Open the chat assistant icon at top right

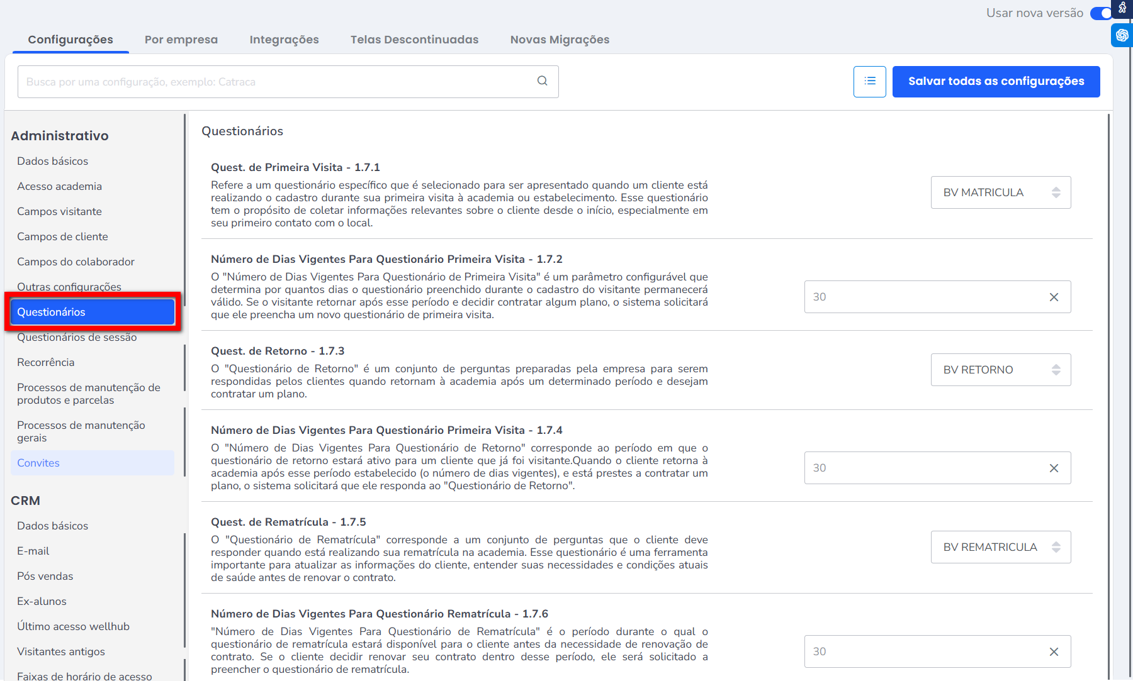point(1122,35)
